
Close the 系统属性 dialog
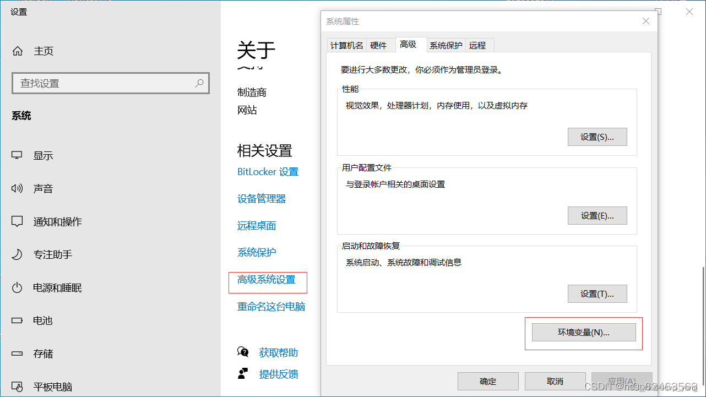point(645,21)
